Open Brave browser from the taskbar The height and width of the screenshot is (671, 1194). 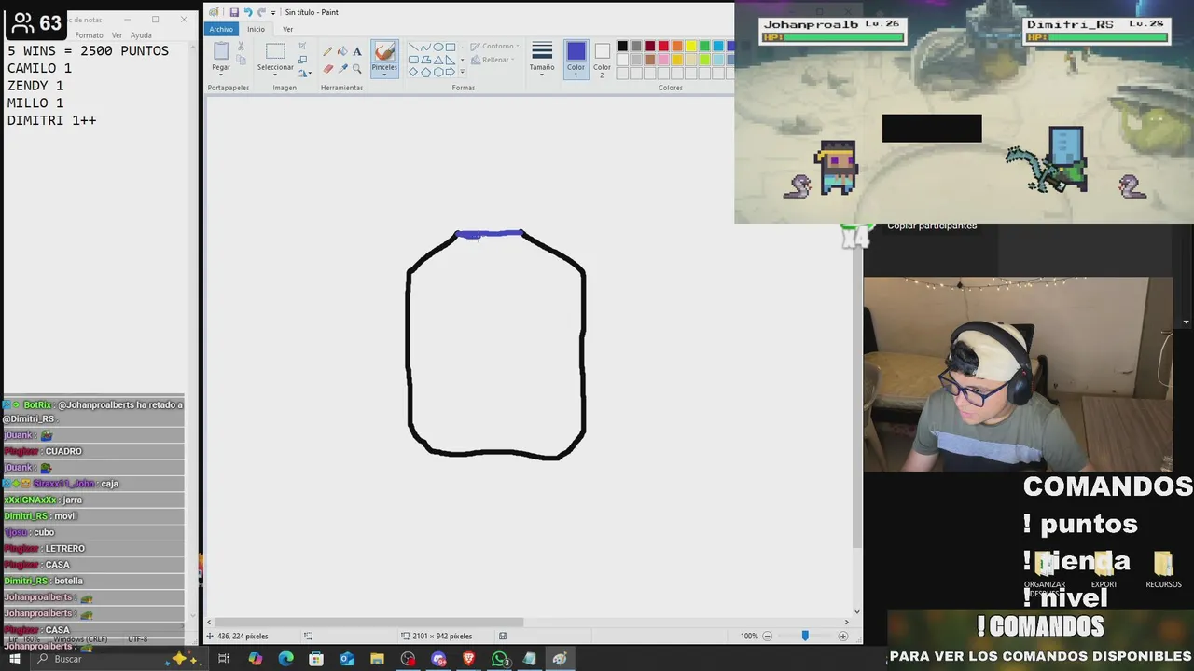(469, 659)
